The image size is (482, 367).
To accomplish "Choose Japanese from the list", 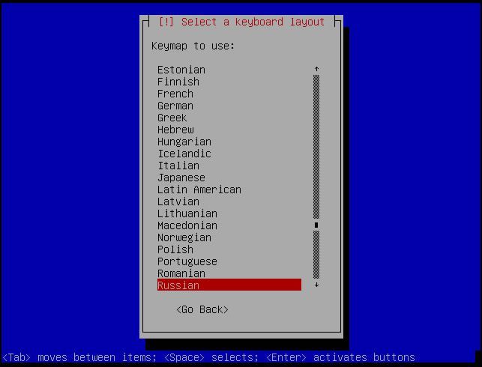I will pyautogui.click(x=181, y=178).
